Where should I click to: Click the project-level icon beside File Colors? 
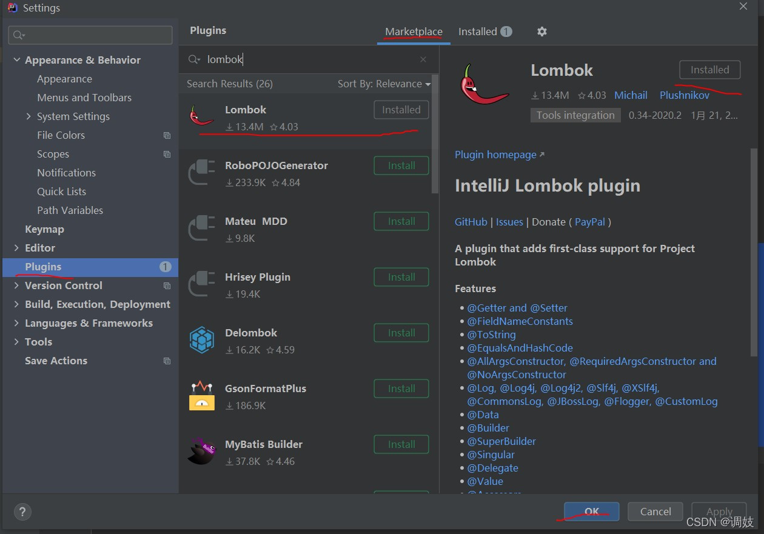167,135
